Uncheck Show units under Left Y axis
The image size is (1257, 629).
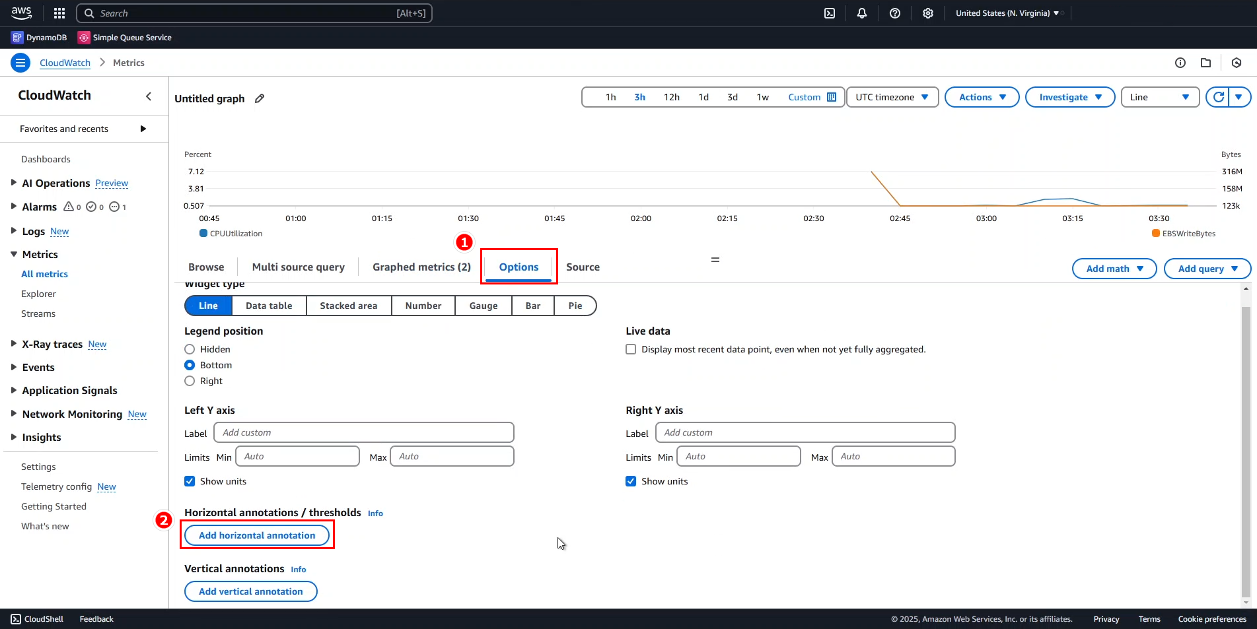190,481
